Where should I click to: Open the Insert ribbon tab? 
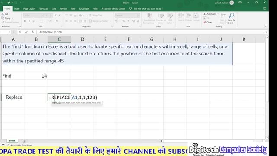point(17,9)
